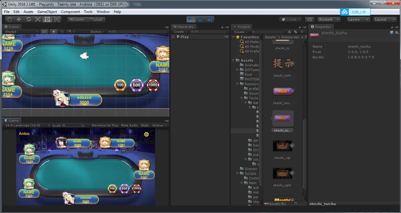This screenshot has width=401, height=213.
Task: Open the Shaded draw mode dropdown
Action: click(21, 32)
